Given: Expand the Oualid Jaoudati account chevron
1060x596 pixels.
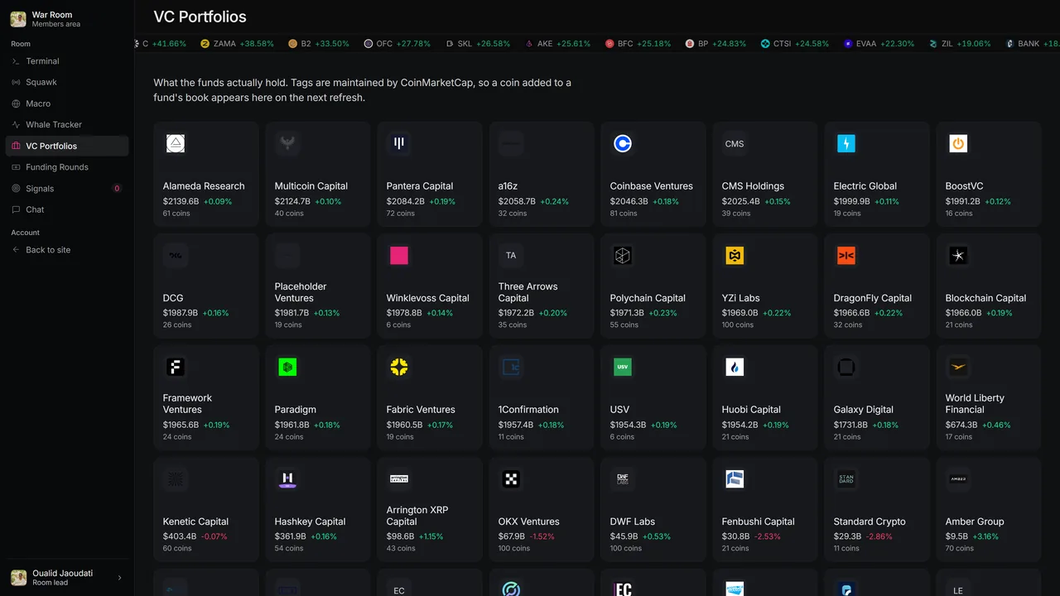Looking at the screenshot, I should tap(119, 578).
